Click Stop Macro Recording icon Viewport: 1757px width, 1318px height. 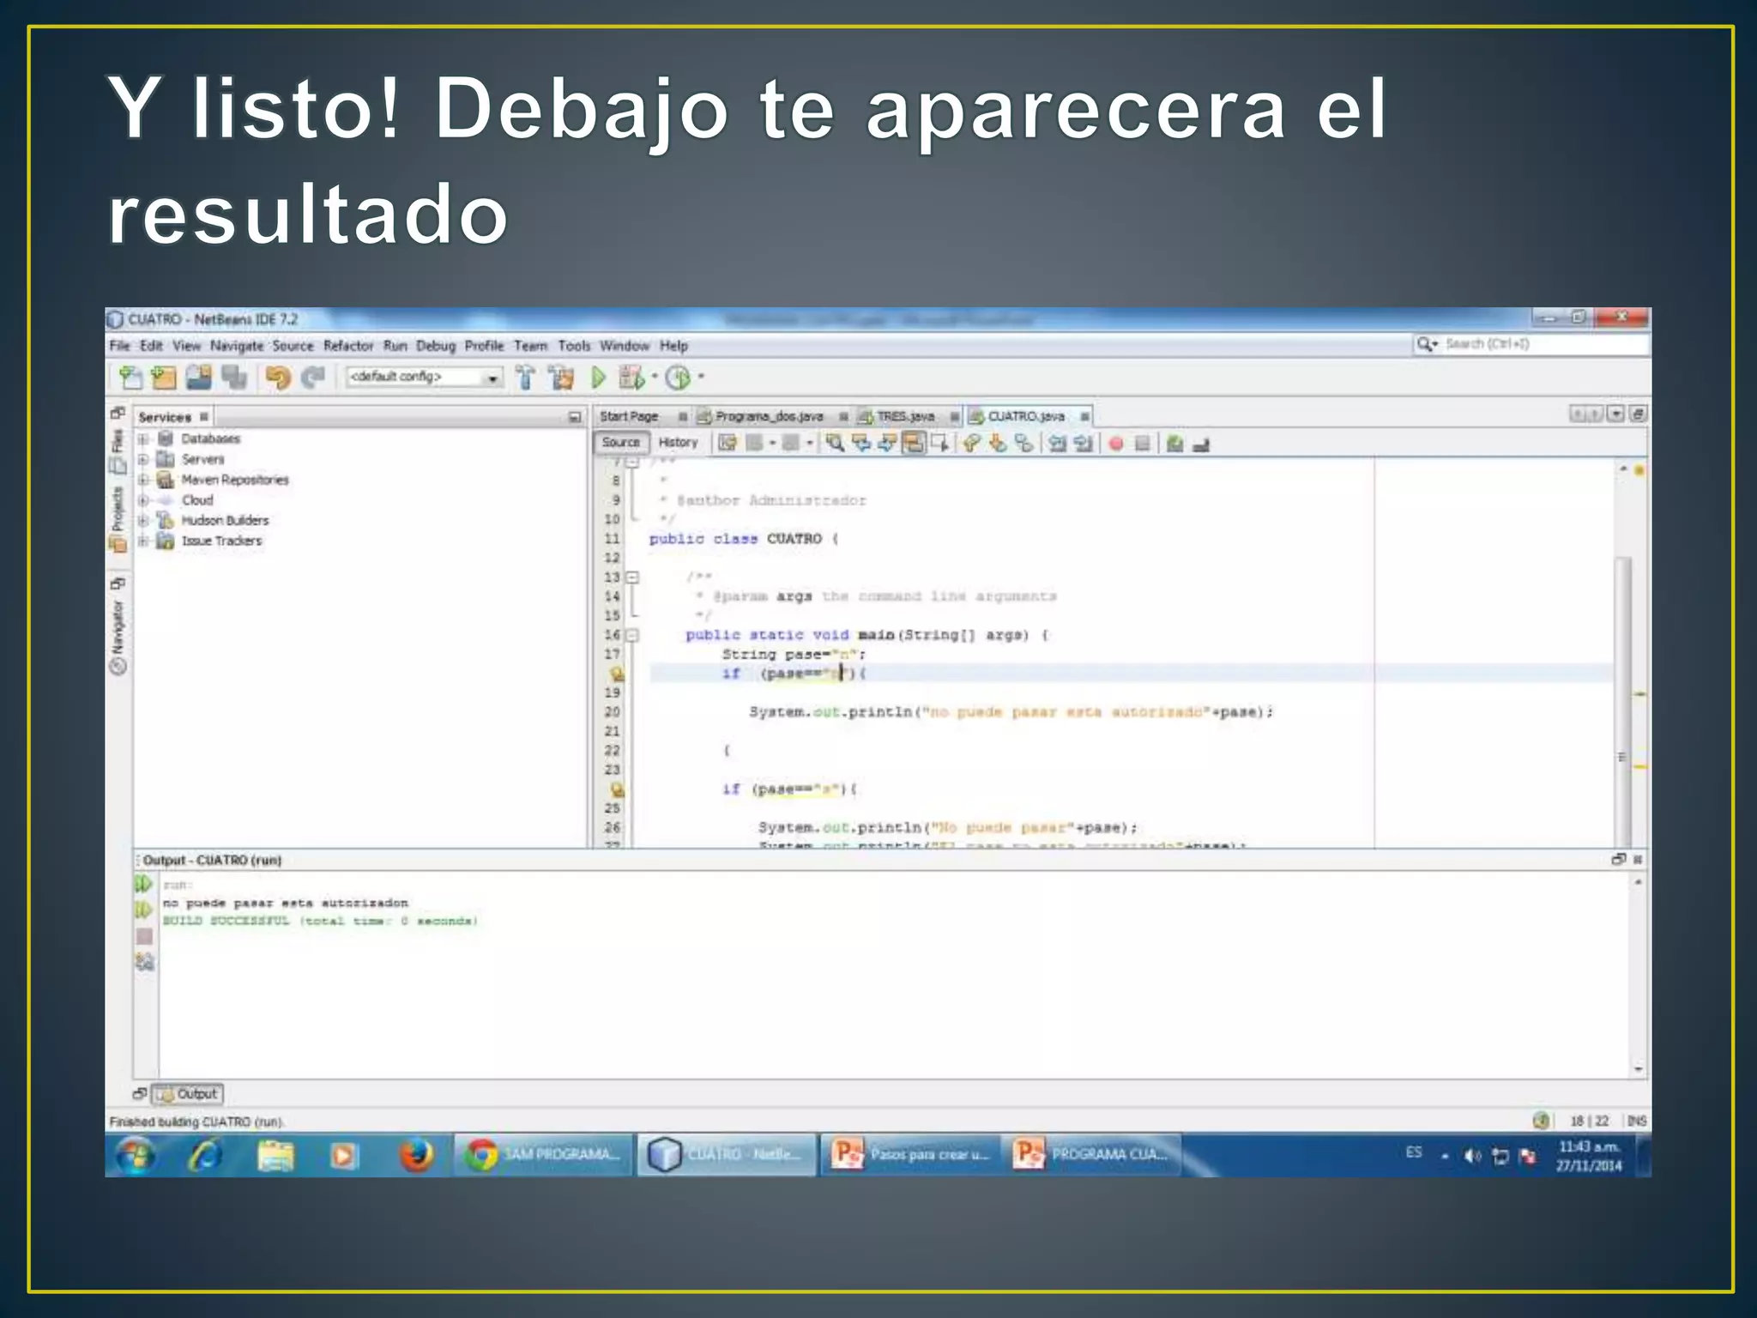tap(1142, 444)
